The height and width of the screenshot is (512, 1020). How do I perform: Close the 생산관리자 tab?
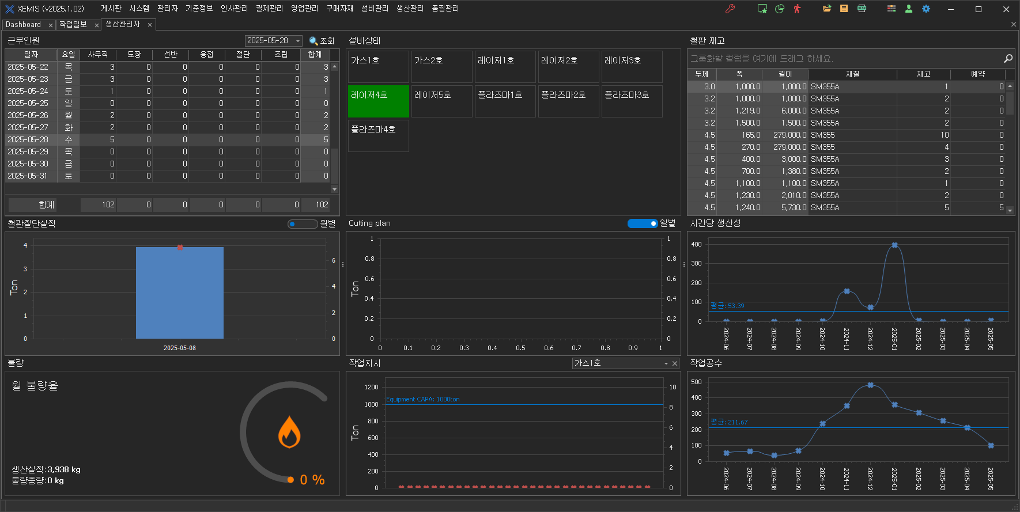click(x=150, y=25)
